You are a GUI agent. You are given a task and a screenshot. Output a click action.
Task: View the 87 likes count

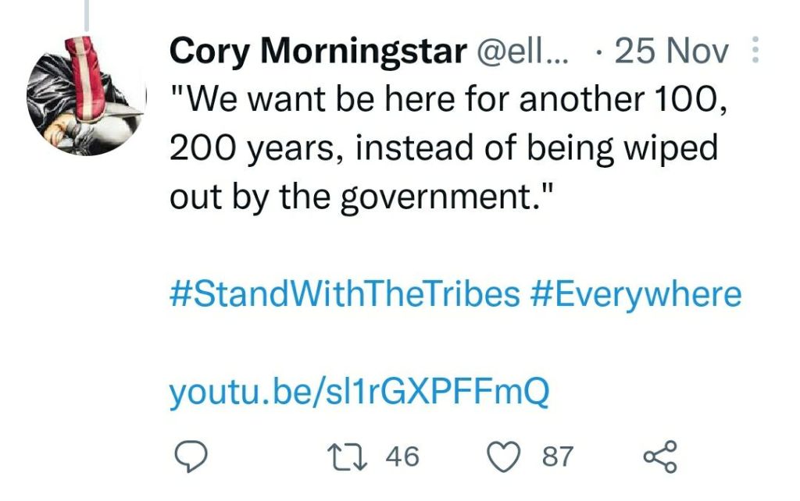tap(558, 457)
